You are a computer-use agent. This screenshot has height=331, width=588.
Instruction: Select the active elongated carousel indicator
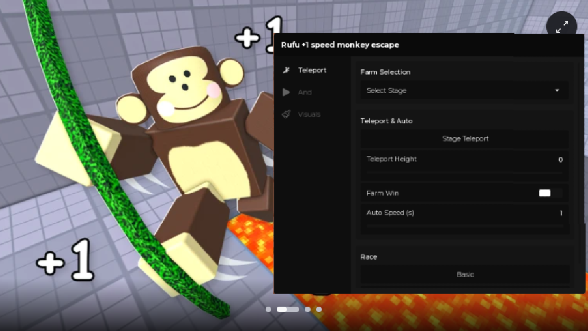[287, 309]
